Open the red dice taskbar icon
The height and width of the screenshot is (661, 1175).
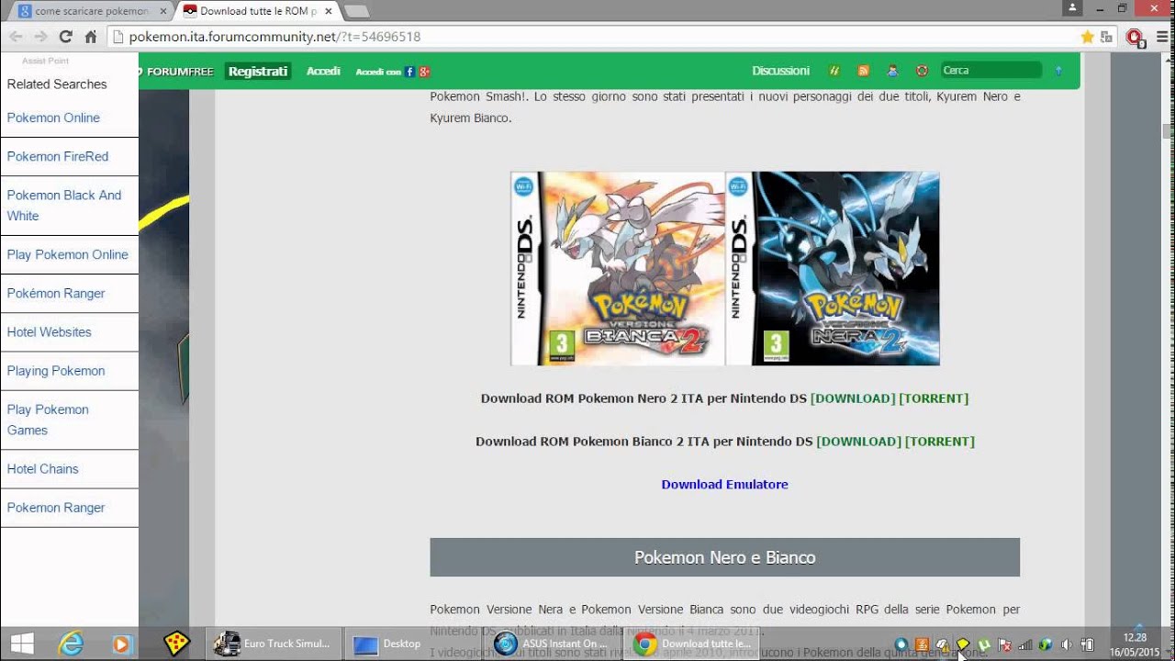tap(176, 644)
